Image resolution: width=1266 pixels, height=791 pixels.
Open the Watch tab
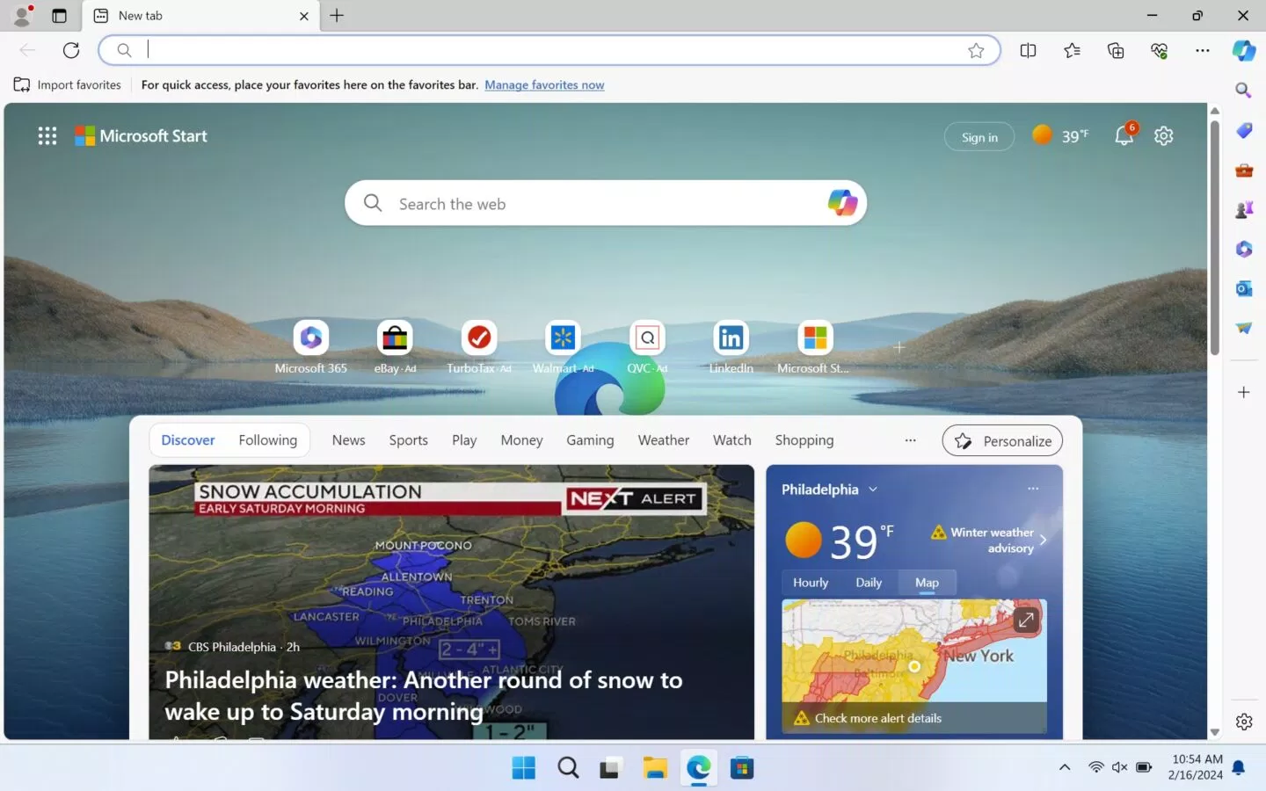(732, 440)
